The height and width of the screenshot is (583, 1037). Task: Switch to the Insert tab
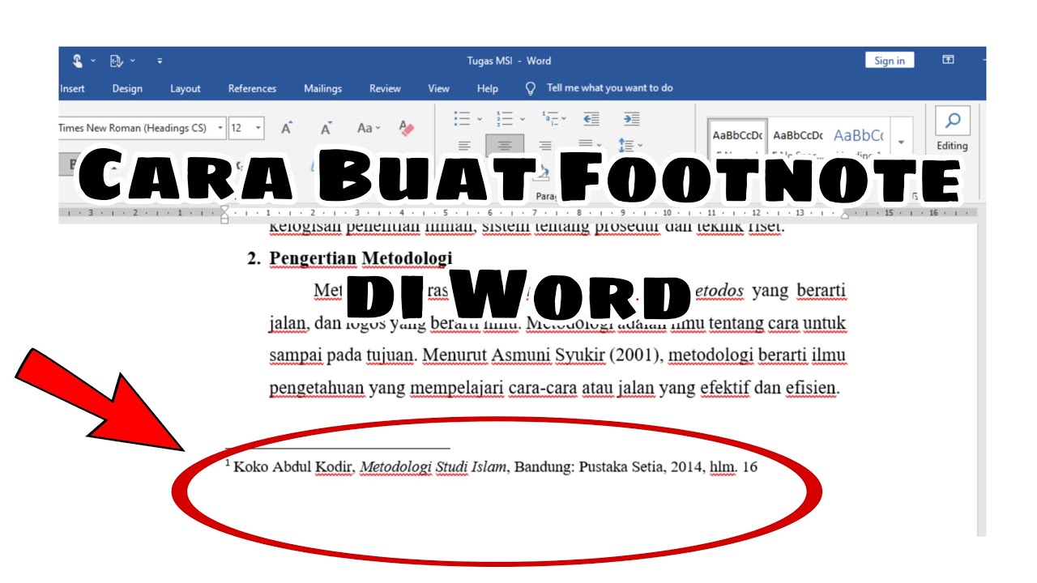72,88
